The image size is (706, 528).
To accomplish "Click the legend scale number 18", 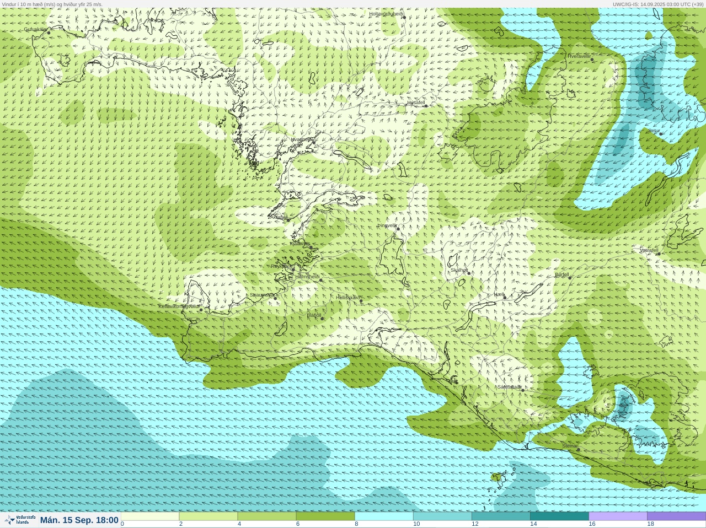I will tap(650, 524).
